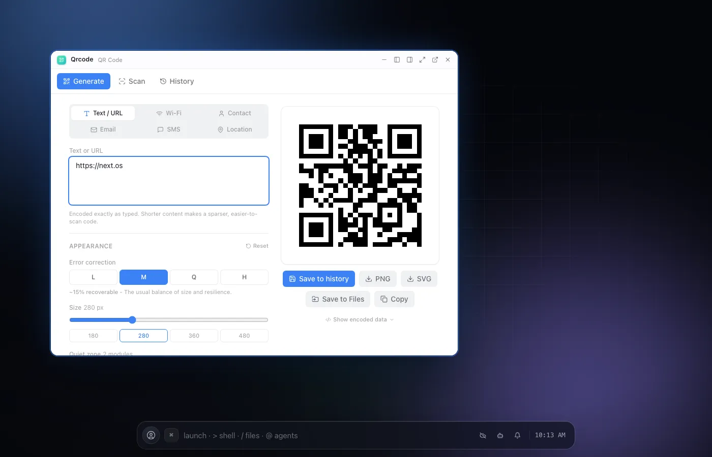
Task: Maximize the Qrcode window with expand arrows
Action: 422,60
